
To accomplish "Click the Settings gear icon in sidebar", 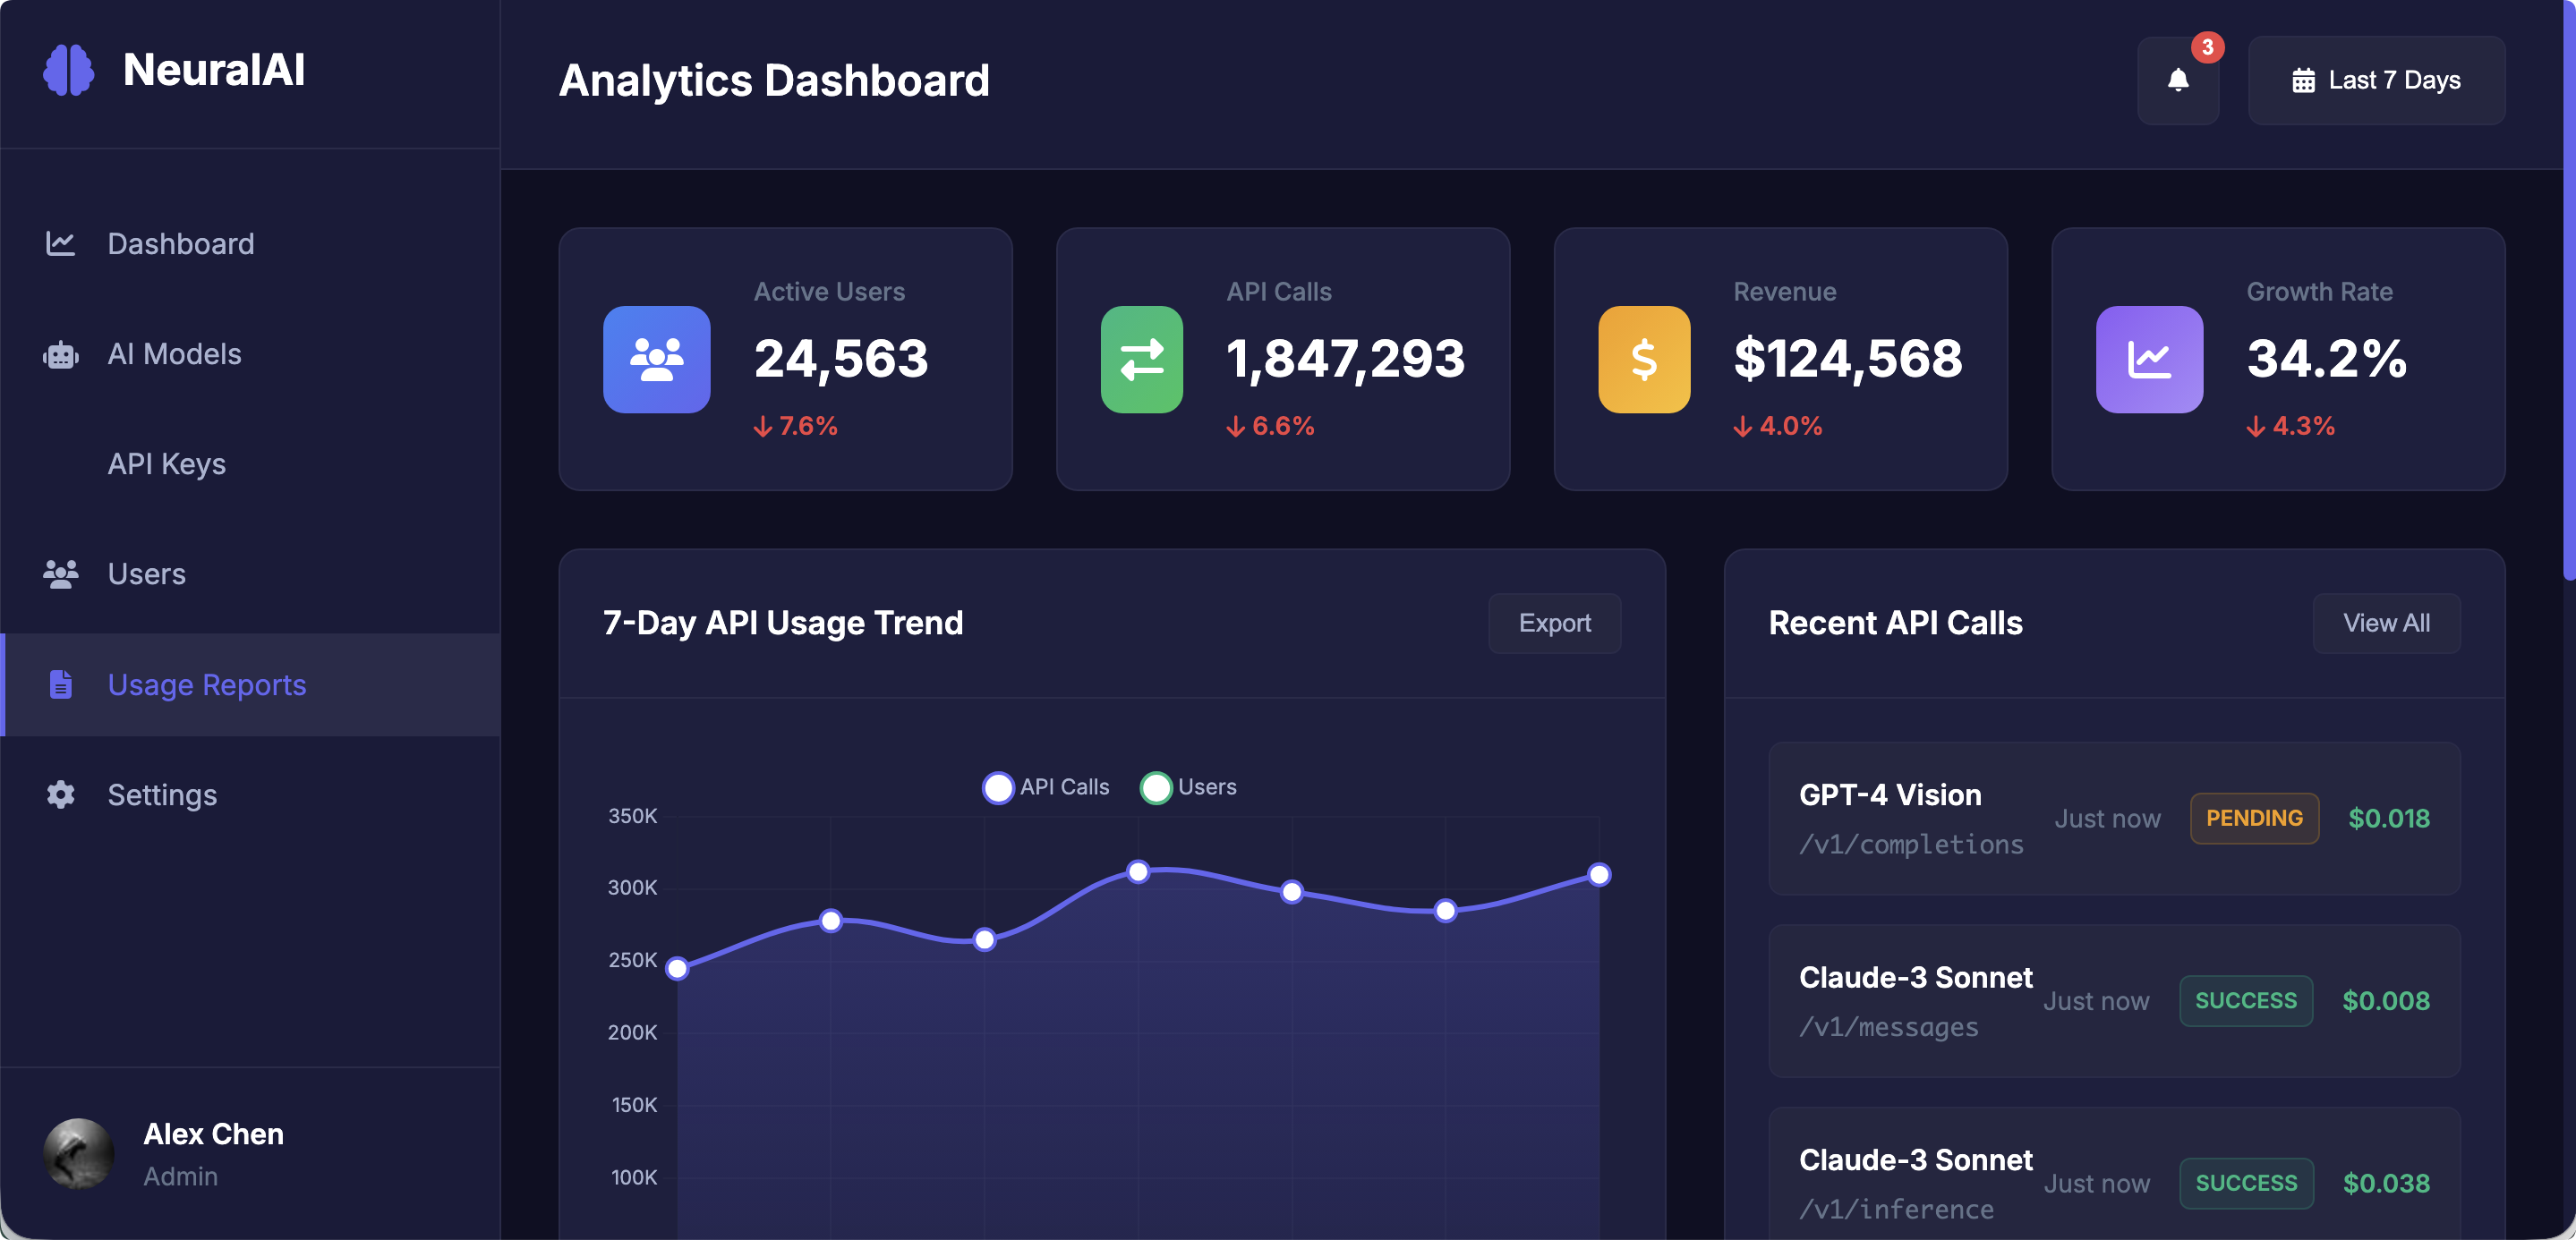I will 60,794.
